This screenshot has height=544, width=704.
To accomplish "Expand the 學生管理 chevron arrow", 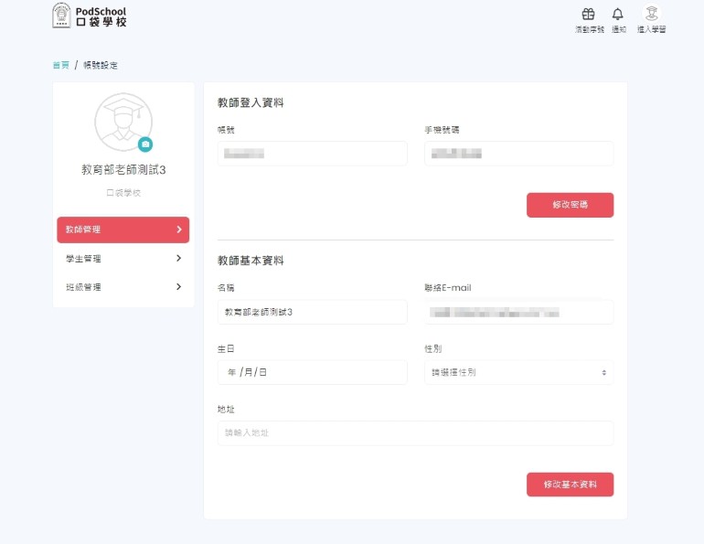I will (x=178, y=259).
